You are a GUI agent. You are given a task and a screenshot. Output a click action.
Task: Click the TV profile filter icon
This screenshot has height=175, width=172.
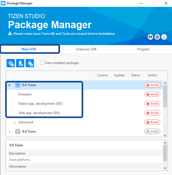point(11,63)
